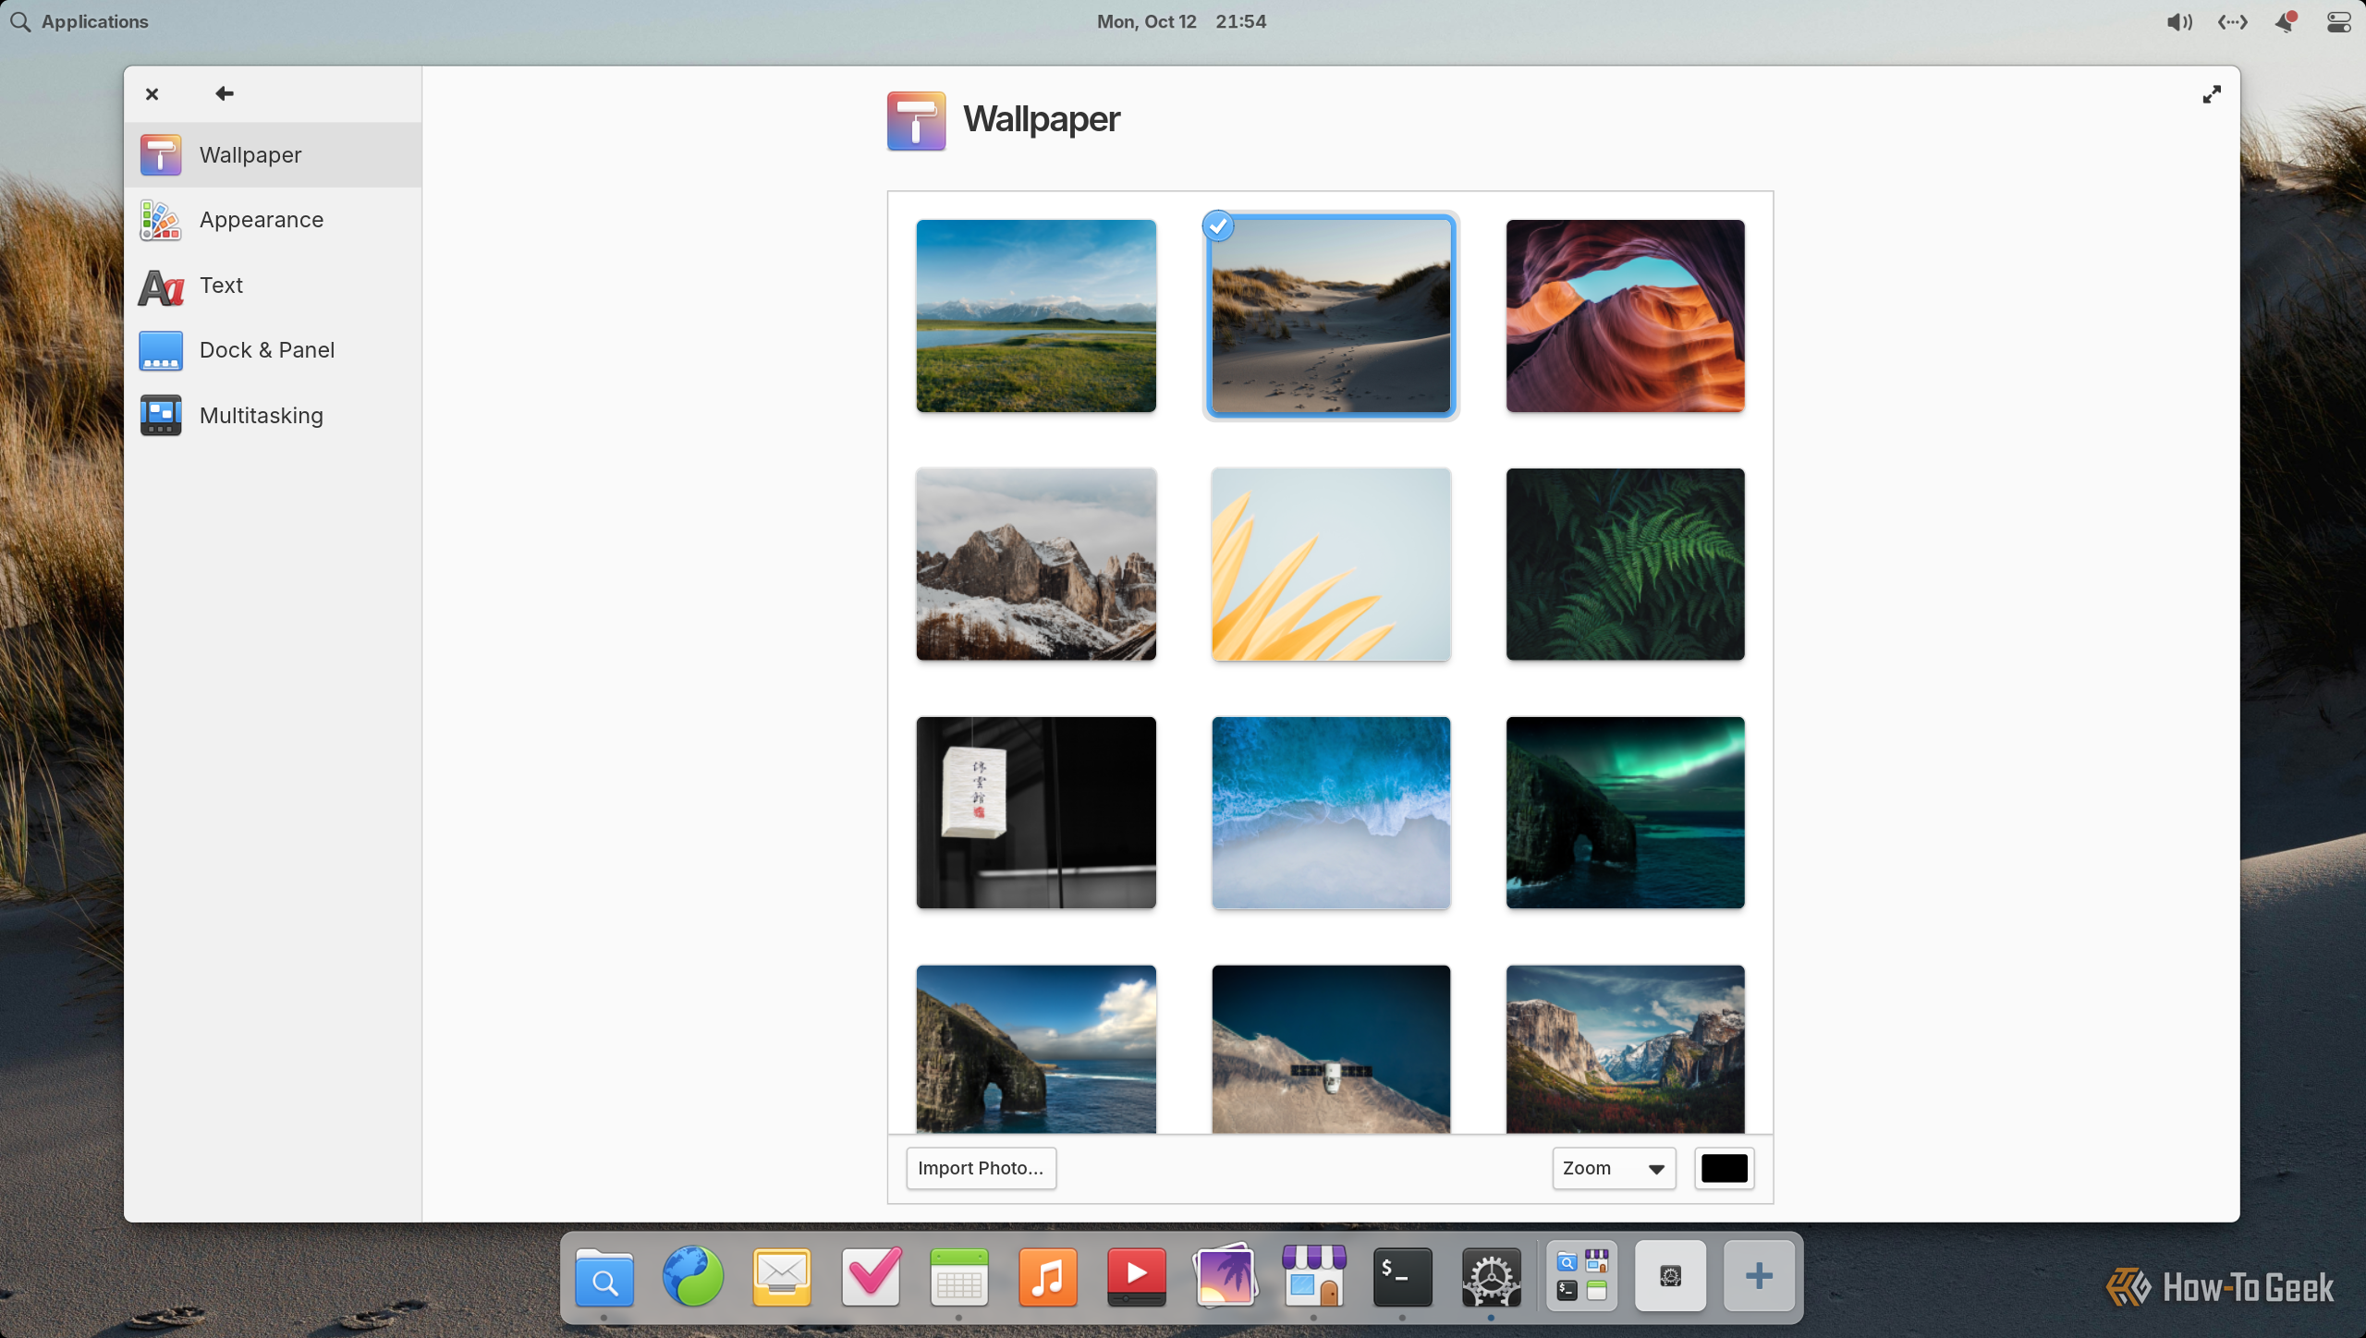Launch the web browser from the dock
2366x1338 pixels.
(693, 1277)
